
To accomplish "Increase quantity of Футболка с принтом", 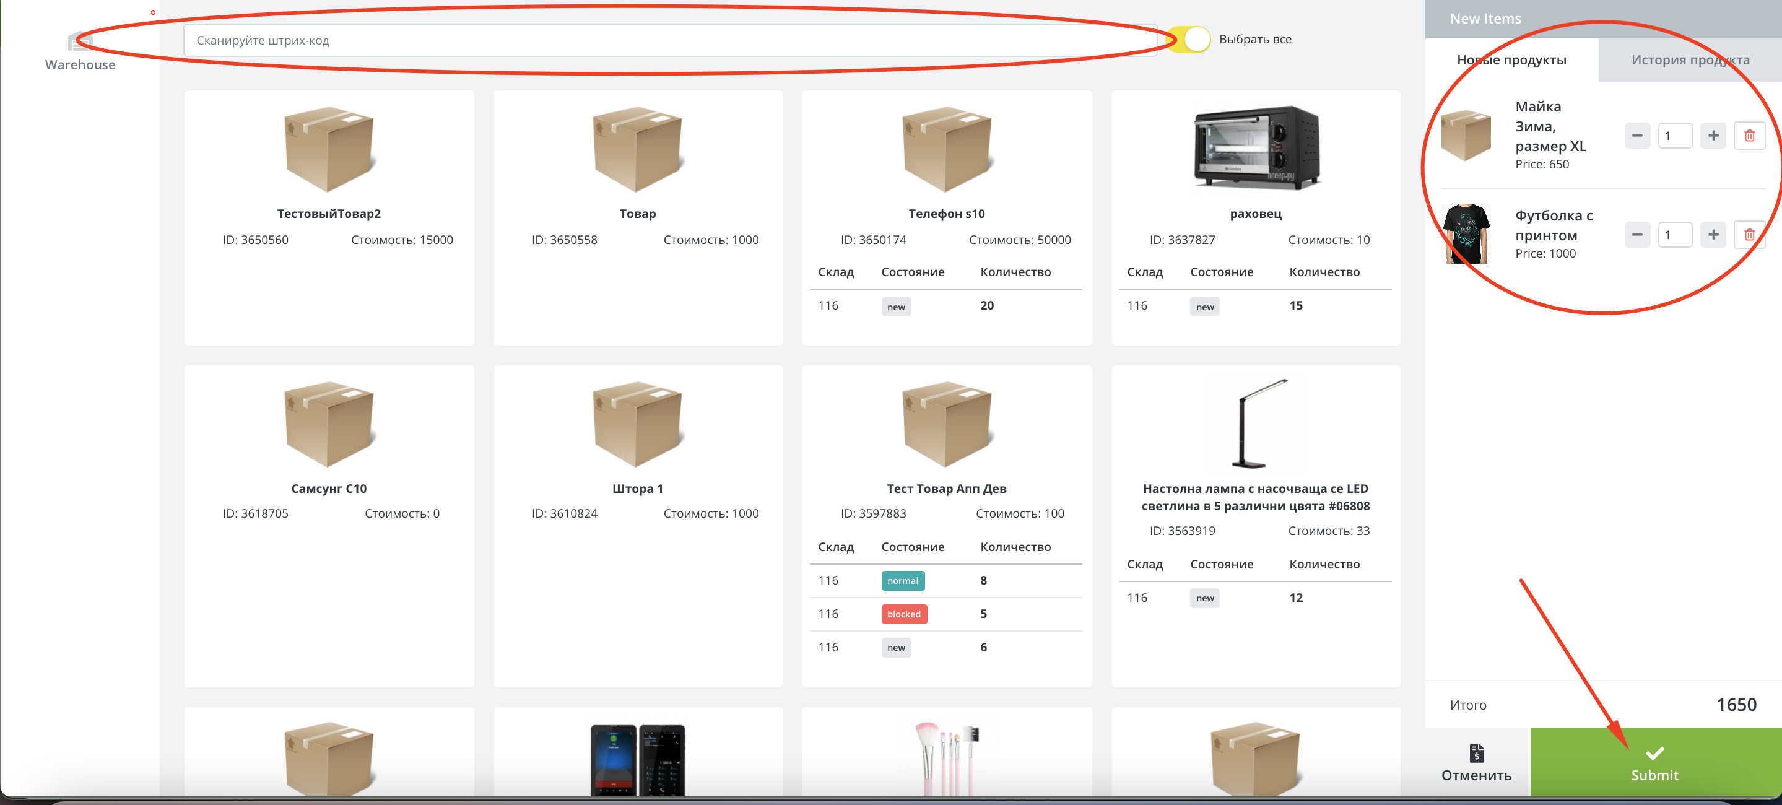I will coord(1713,235).
